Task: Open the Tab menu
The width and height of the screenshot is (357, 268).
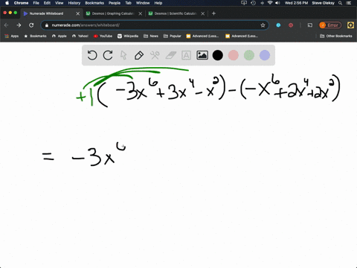Action: coord(128,3)
